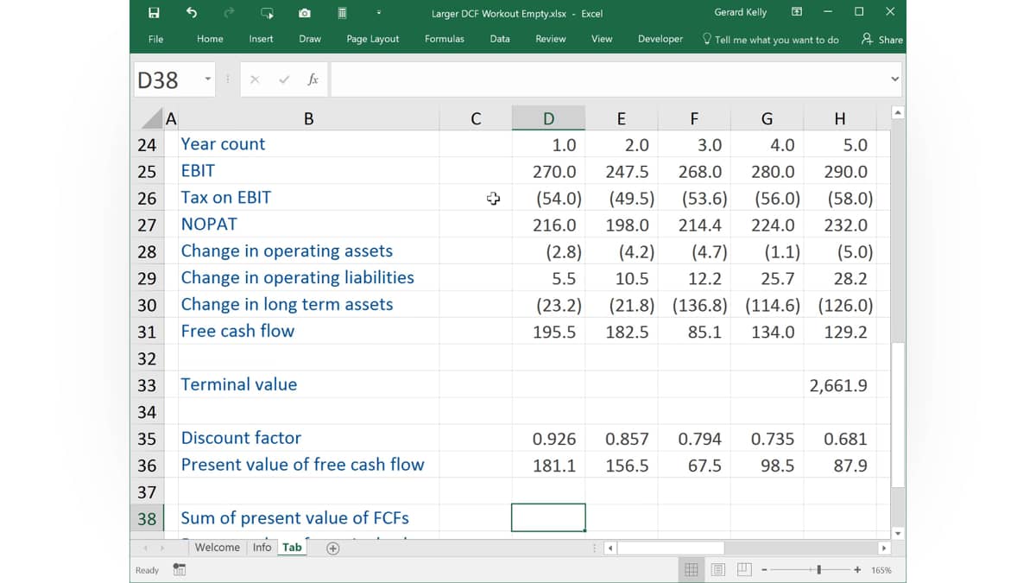Click the next sheet navigation arrow
The height and width of the screenshot is (583, 1036).
point(161,548)
